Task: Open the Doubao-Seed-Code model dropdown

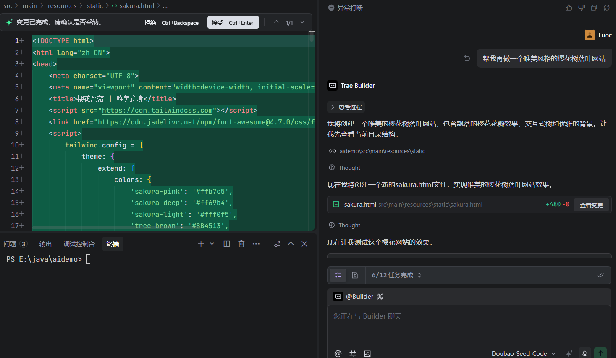Action: [x=523, y=354]
